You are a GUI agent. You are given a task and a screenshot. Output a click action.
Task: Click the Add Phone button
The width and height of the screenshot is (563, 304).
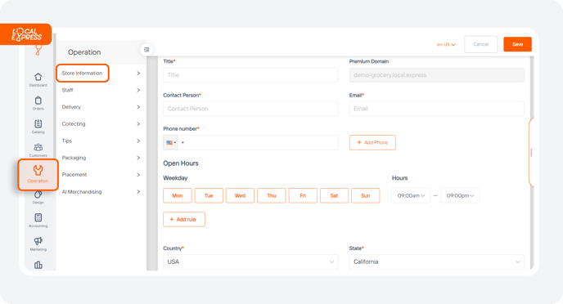tap(372, 143)
